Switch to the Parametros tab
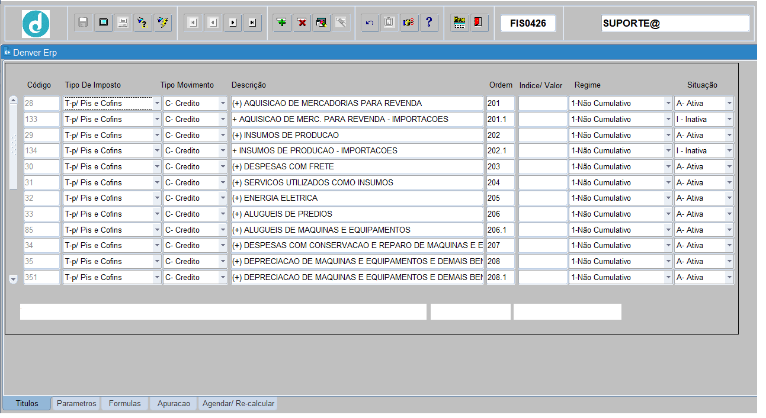 click(x=76, y=403)
